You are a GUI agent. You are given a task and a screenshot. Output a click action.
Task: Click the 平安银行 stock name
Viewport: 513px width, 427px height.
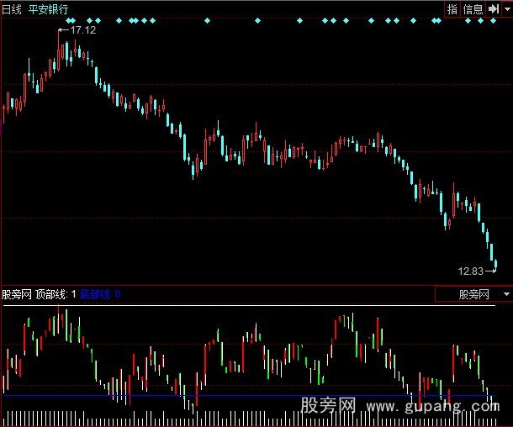pos(49,8)
